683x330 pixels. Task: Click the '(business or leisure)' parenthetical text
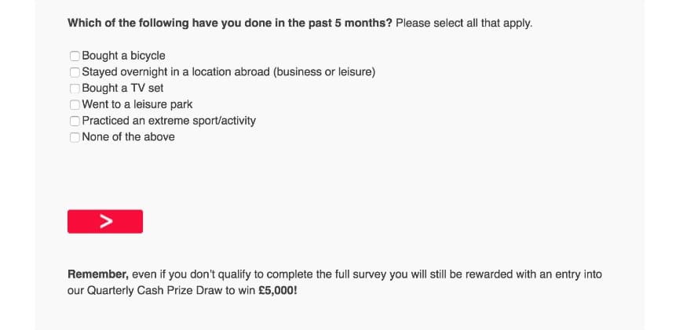[324, 72]
